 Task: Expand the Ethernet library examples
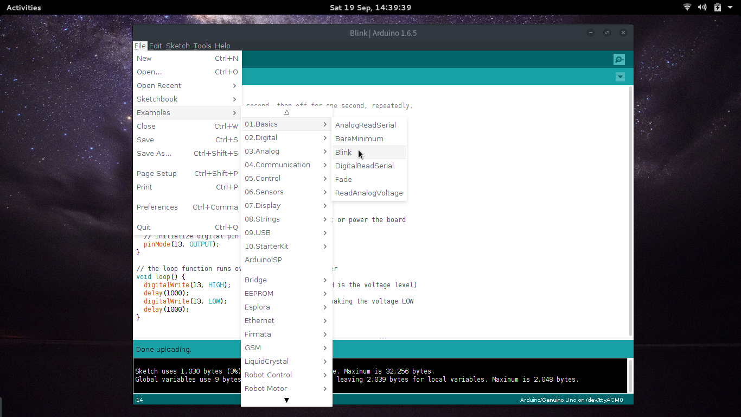(286, 321)
